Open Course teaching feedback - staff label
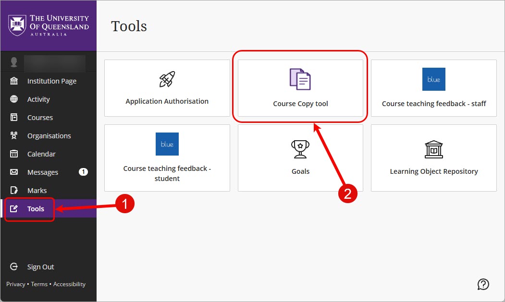505x302 pixels. point(434,104)
